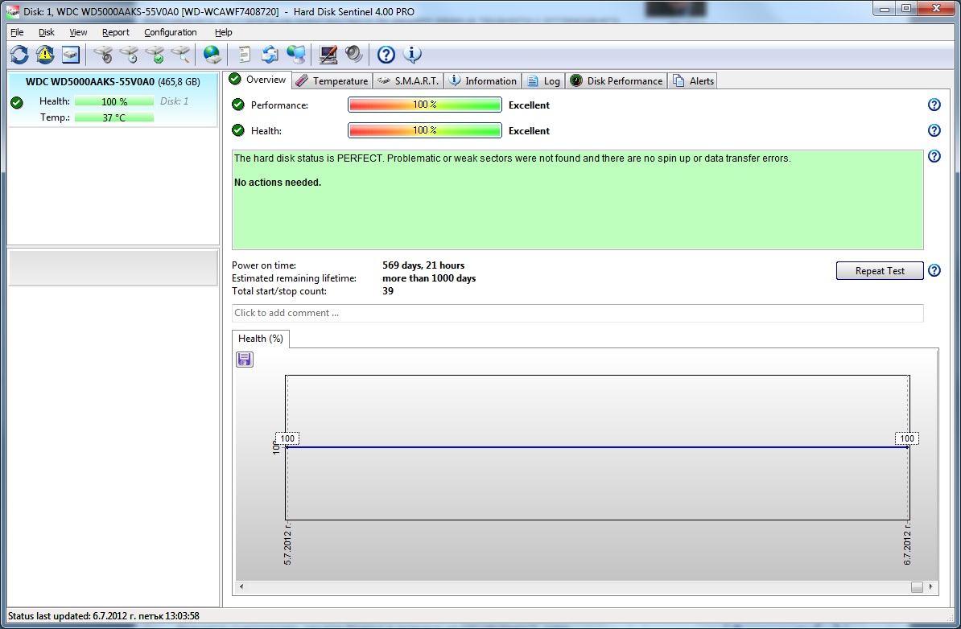961x629 pixels.
Task: Open the View menu
Action: pos(78,32)
